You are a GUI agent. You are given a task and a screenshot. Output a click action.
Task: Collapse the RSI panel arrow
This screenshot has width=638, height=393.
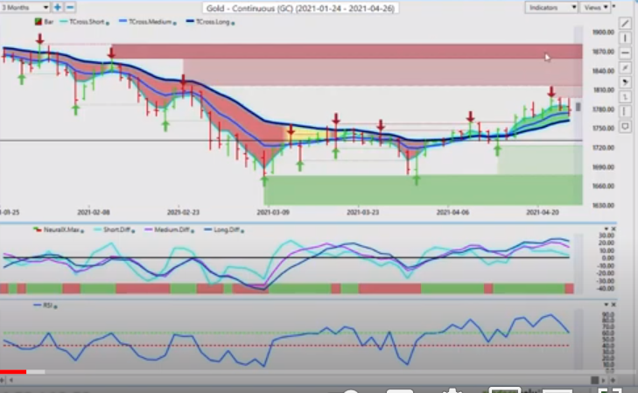[606, 305]
